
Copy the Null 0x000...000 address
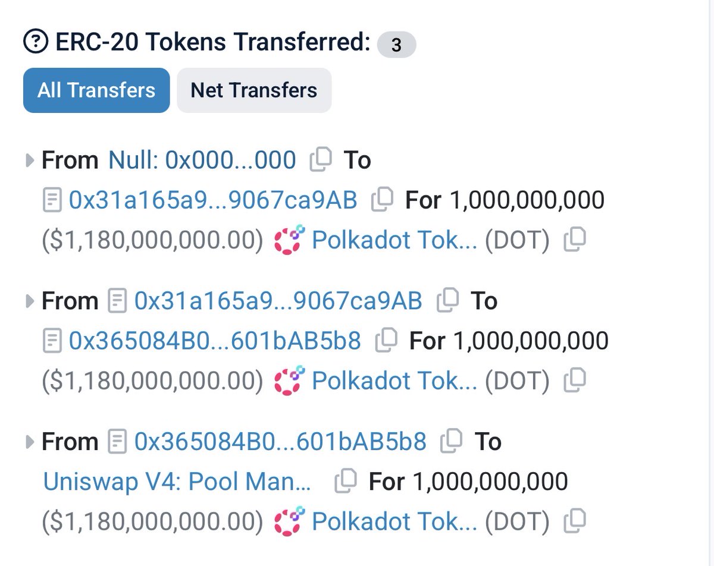pos(321,160)
